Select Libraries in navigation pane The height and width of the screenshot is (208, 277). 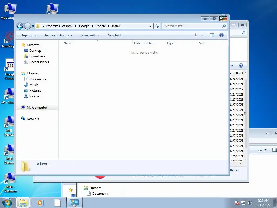[x=32, y=73]
